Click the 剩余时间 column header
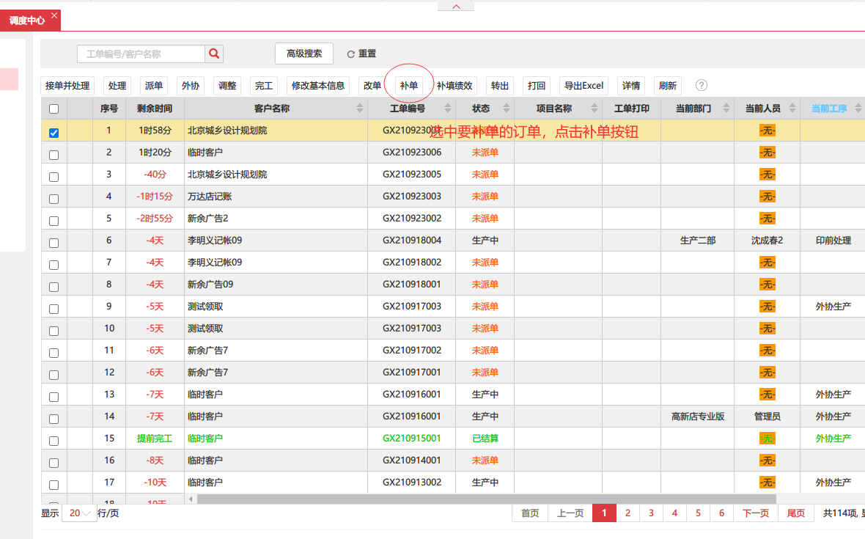Screen dimensions: 865x539 coord(155,108)
